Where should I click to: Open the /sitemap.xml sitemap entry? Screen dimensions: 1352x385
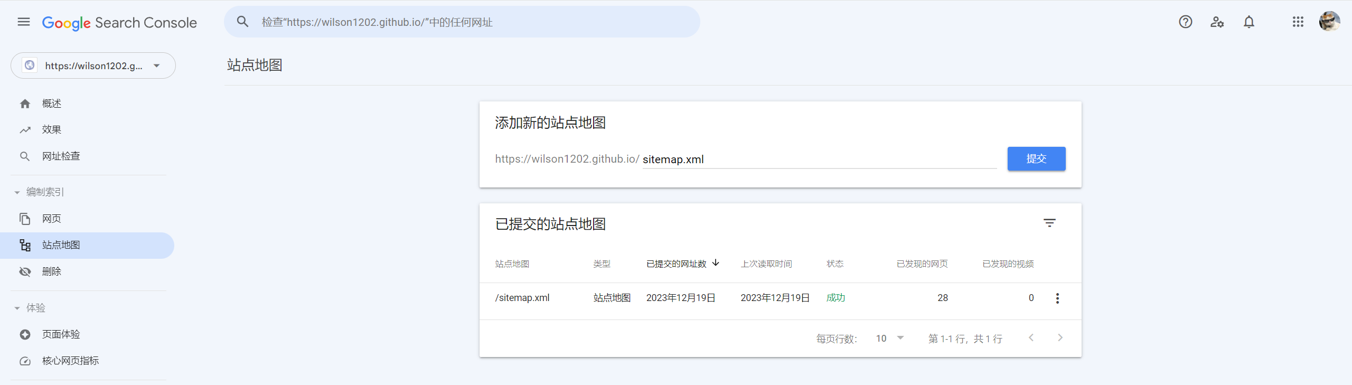[x=522, y=298]
